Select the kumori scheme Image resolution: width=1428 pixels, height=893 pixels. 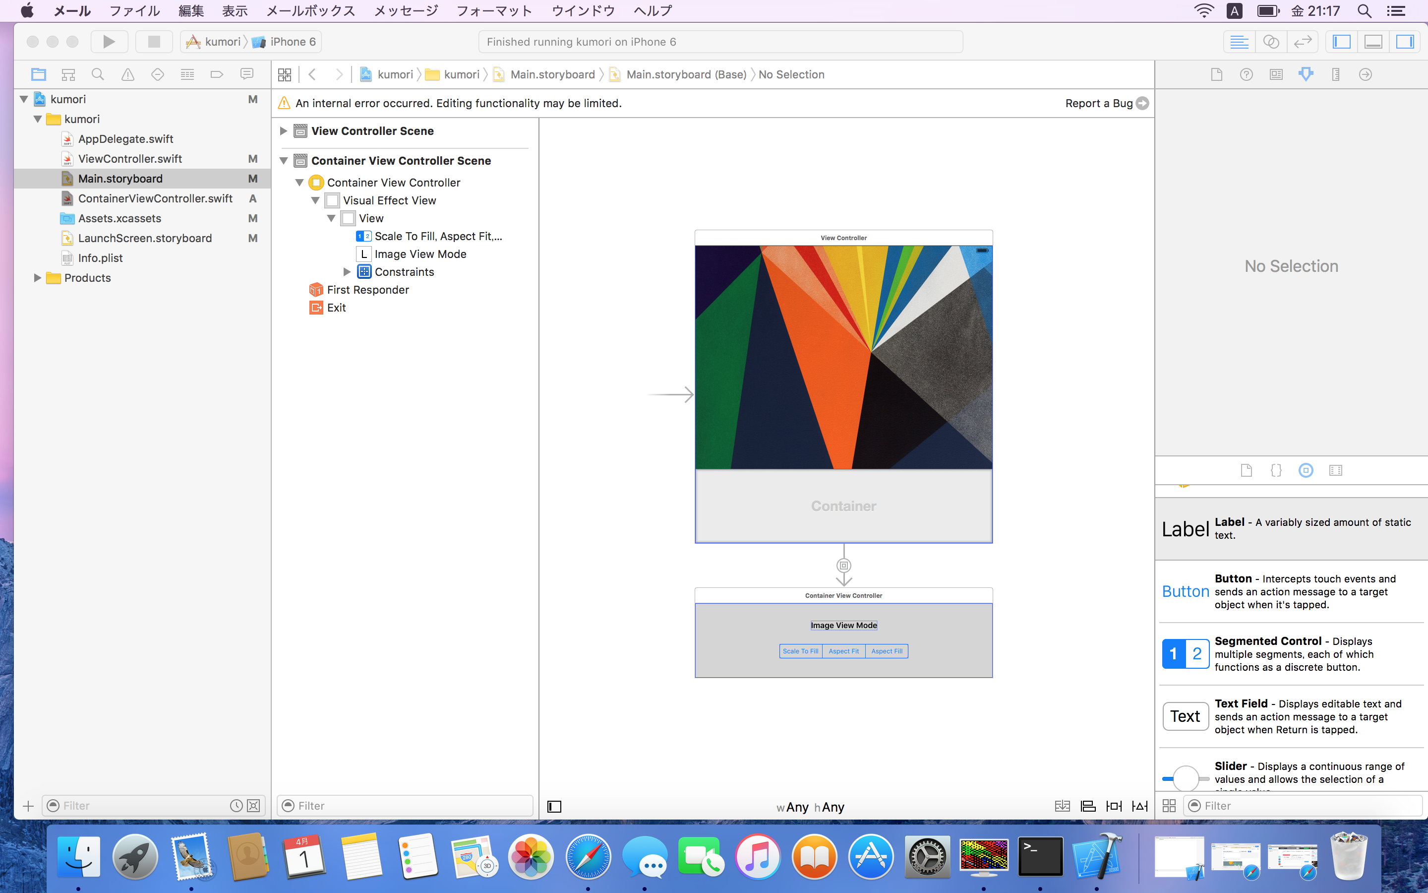click(215, 42)
